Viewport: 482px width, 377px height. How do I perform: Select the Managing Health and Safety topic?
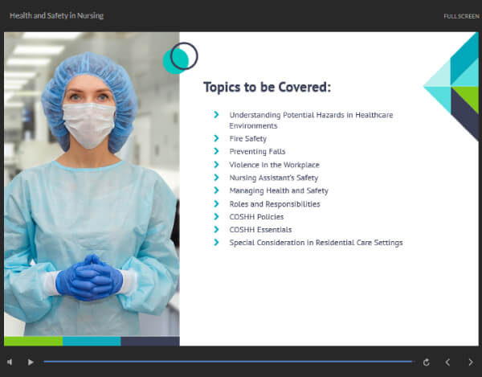click(x=279, y=191)
